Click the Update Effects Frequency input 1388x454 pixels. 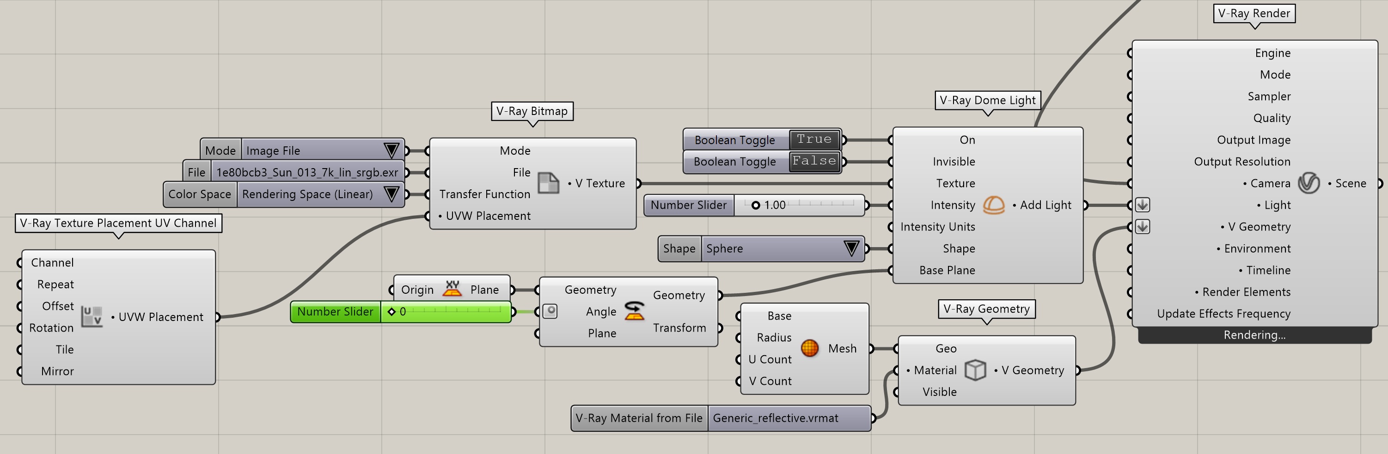point(1223,314)
